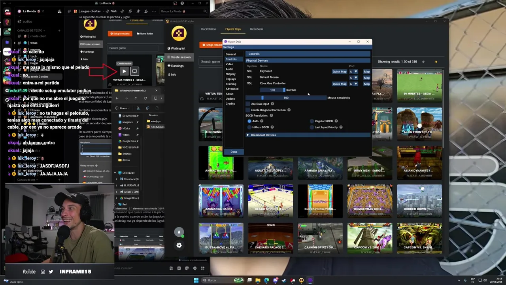This screenshot has height=285, width=506.
Task: Open the Keyboard port dropdown
Action: click(353, 72)
